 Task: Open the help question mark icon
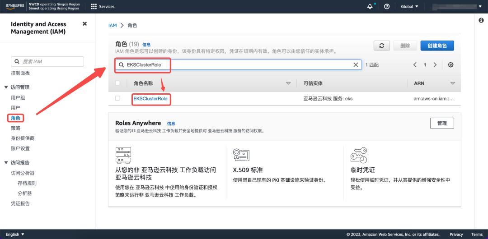tap(387, 6)
